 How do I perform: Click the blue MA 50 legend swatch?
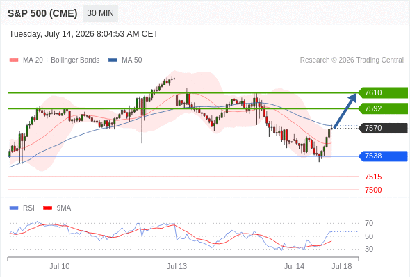113,60
